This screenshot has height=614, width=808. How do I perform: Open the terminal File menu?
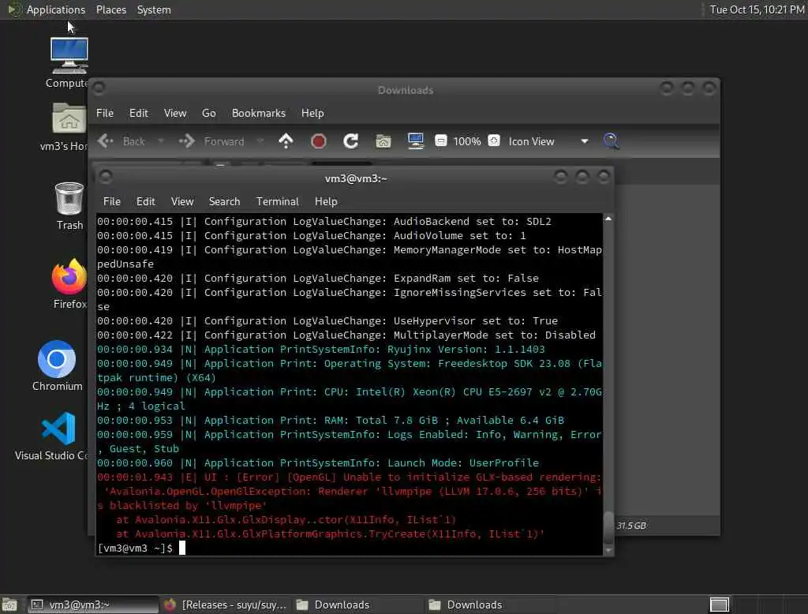112,201
